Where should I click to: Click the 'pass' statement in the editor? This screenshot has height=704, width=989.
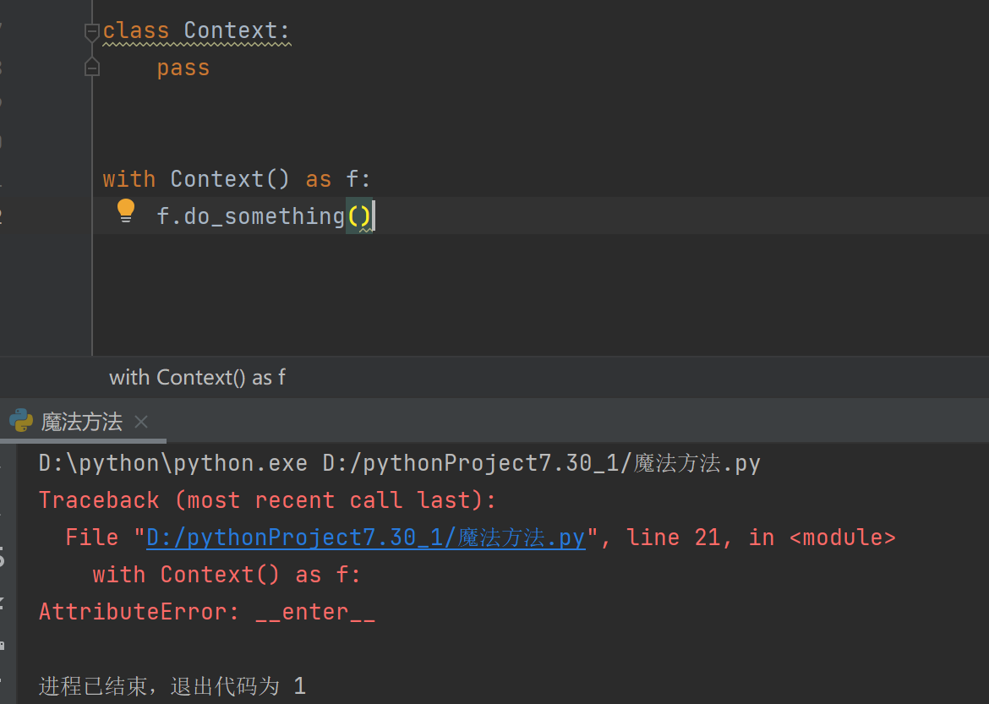[x=183, y=68]
